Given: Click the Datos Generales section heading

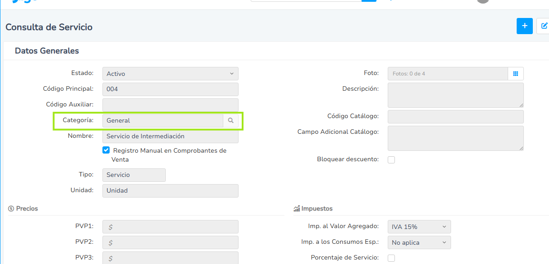Looking at the screenshot, I should [47, 51].
